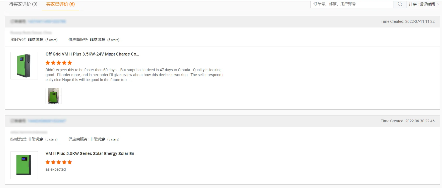Click the VM II Plus 5.5KW Series title
The width and height of the screenshot is (442, 188).
91,154
